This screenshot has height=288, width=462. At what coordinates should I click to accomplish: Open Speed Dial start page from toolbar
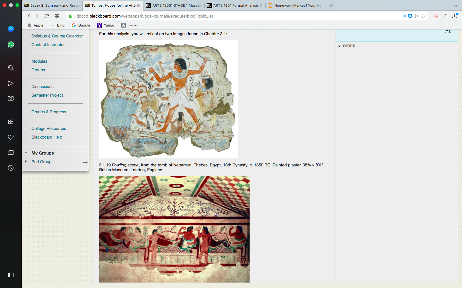[57, 16]
